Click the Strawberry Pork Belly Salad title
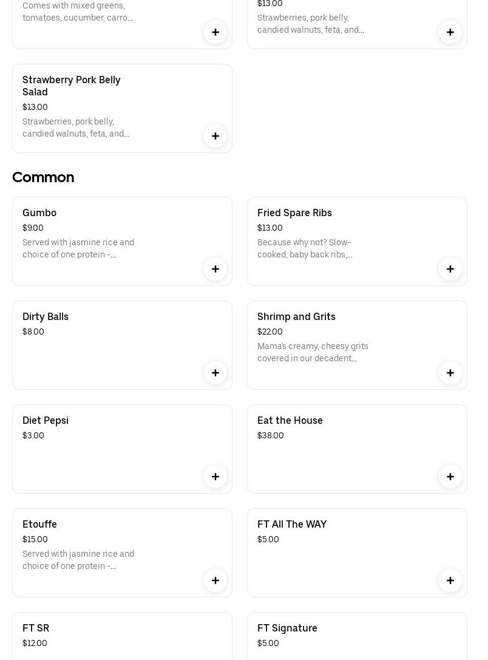 click(x=72, y=86)
